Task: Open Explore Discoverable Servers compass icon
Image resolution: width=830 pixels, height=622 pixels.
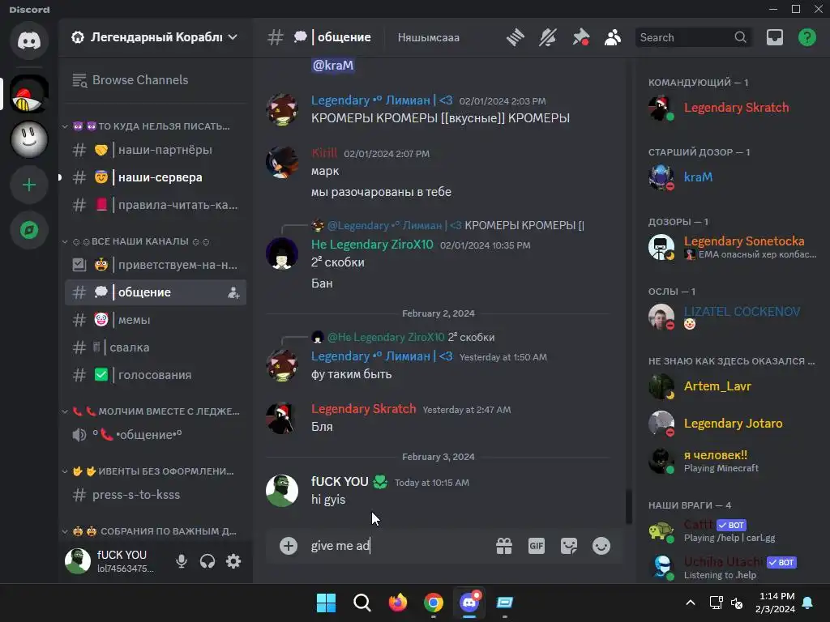Action: point(29,230)
